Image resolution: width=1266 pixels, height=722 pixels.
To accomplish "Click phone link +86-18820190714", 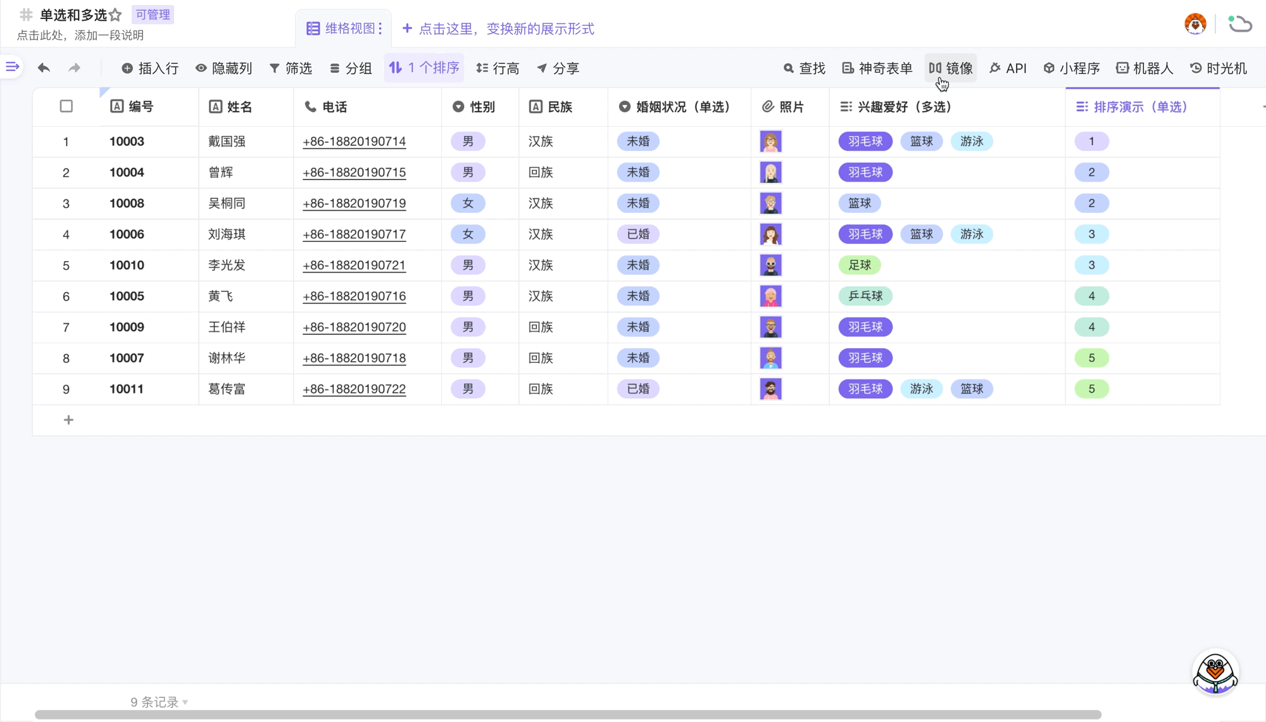I will tap(354, 142).
